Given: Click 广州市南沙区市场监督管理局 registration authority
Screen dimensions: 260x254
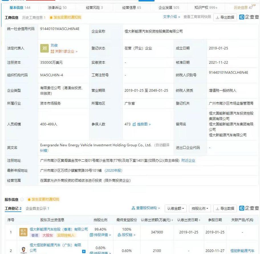Looking at the screenshot, I should pyautogui.click(x=231, y=103).
